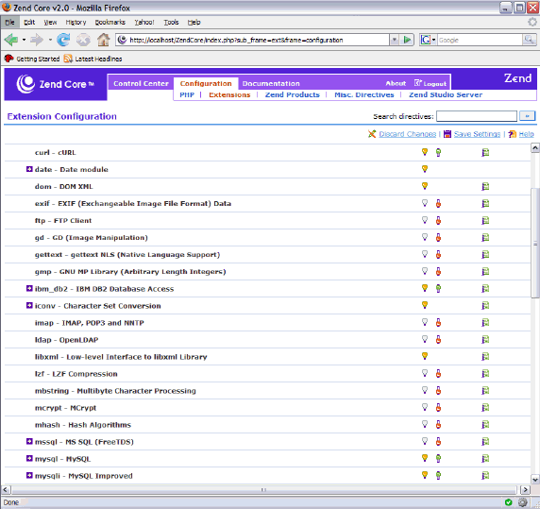
Task: Toggle the light bulb for exif extension
Action: pos(425,203)
